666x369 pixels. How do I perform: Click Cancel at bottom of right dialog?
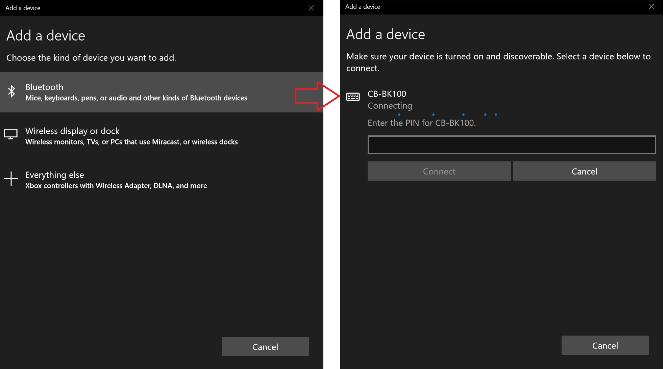click(x=605, y=345)
